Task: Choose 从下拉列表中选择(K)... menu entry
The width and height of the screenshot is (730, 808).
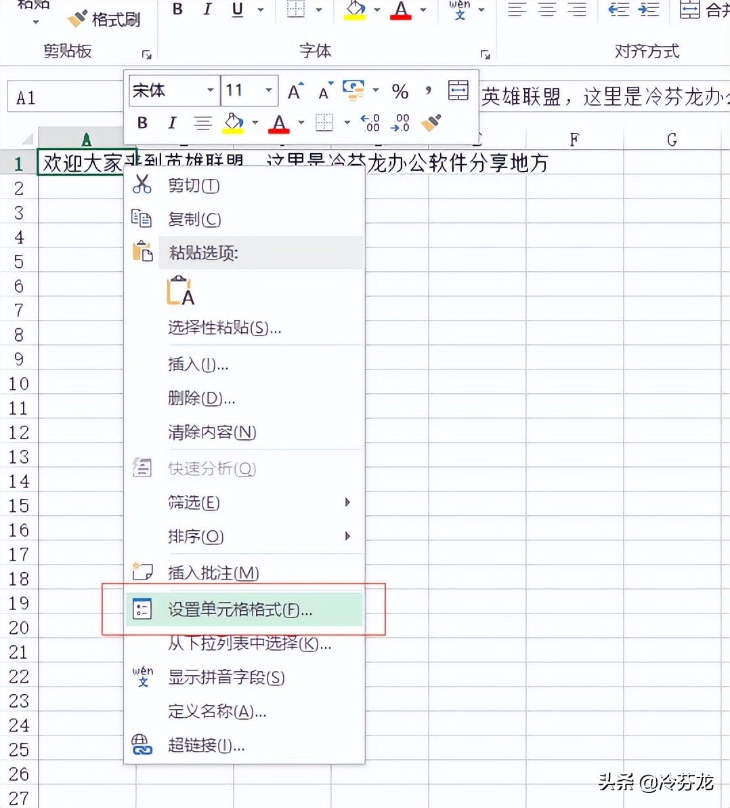Action: (x=244, y=643)
